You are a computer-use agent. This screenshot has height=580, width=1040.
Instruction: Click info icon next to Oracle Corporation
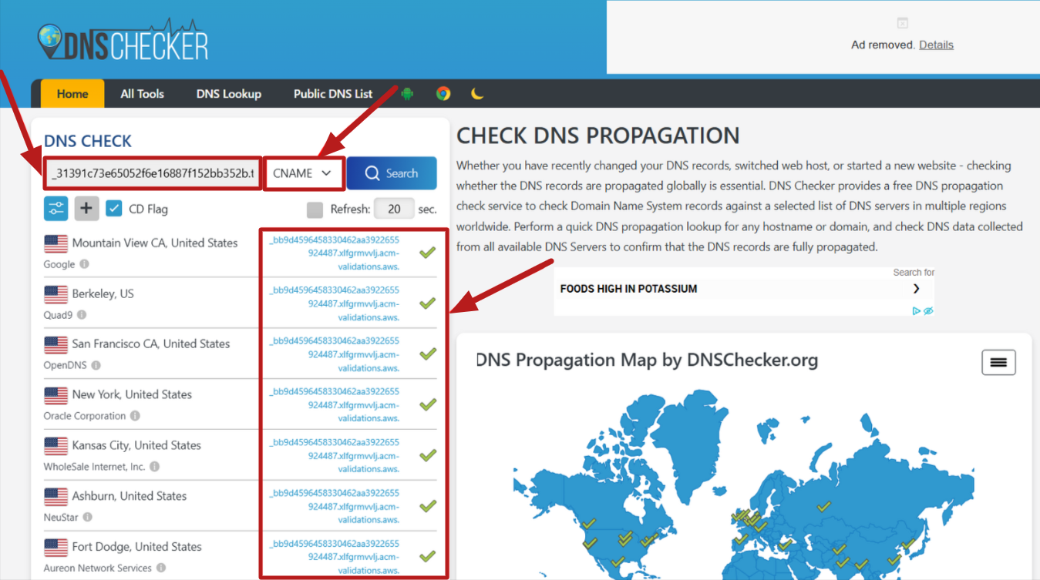(135, 416)
